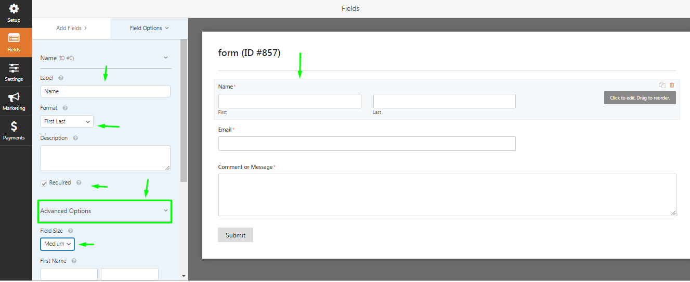
Task: Click the 'Email' field label in preview
Action: [x=225, y=130]
